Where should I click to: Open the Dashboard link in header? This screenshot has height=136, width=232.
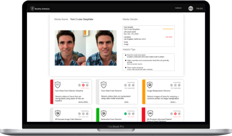(178, 8)
